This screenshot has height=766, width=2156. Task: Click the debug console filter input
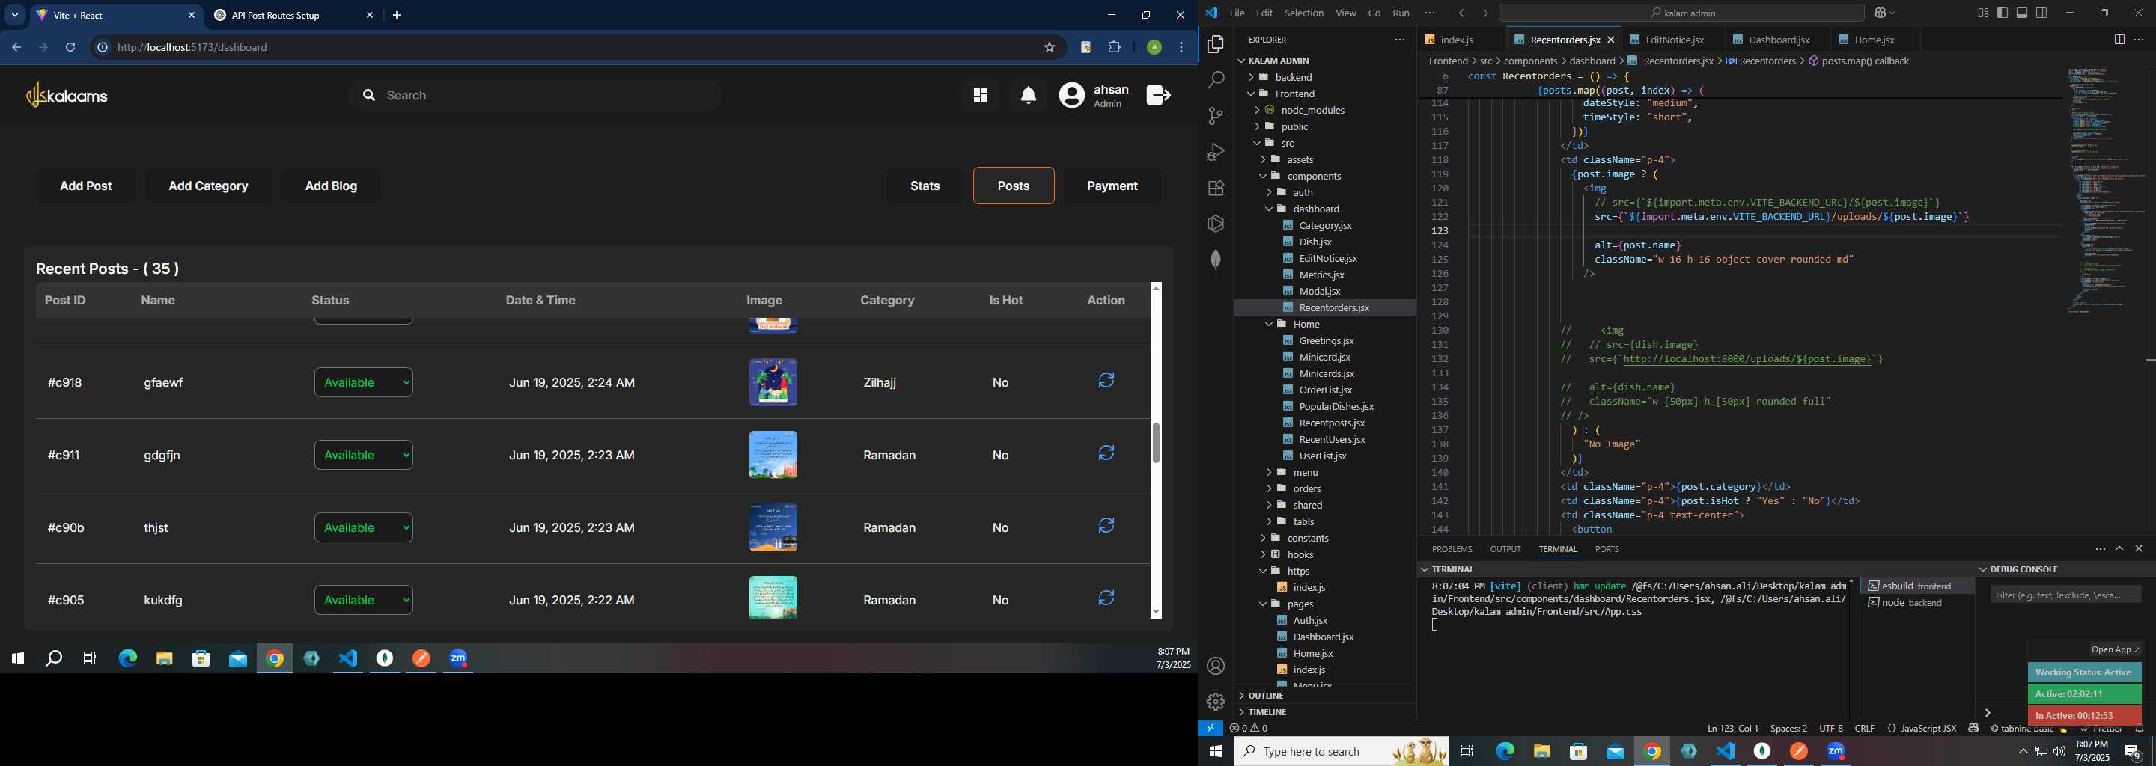click(2065, 595)
